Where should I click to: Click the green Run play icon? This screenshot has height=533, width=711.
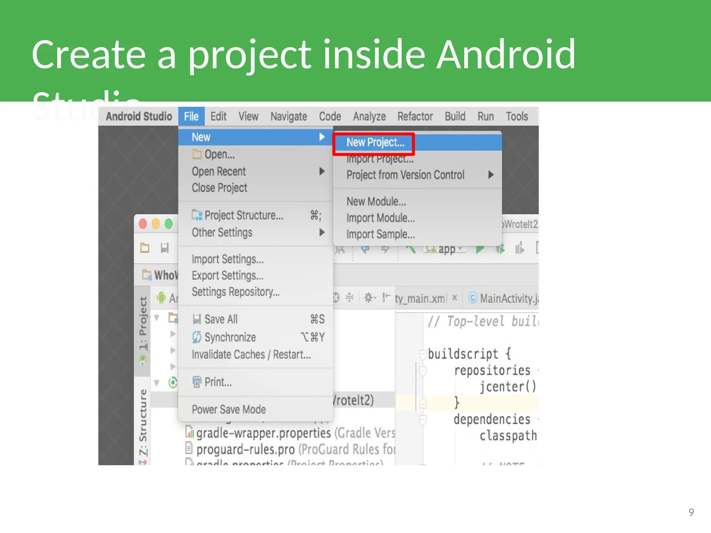[x=480, y=249]
